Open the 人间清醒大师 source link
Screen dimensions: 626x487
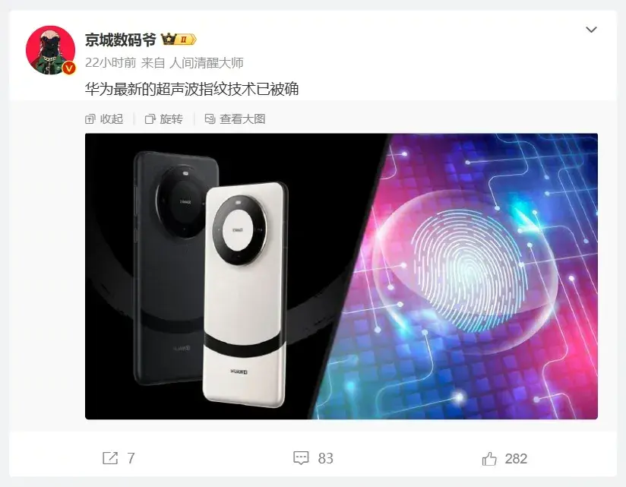point(207,62)
